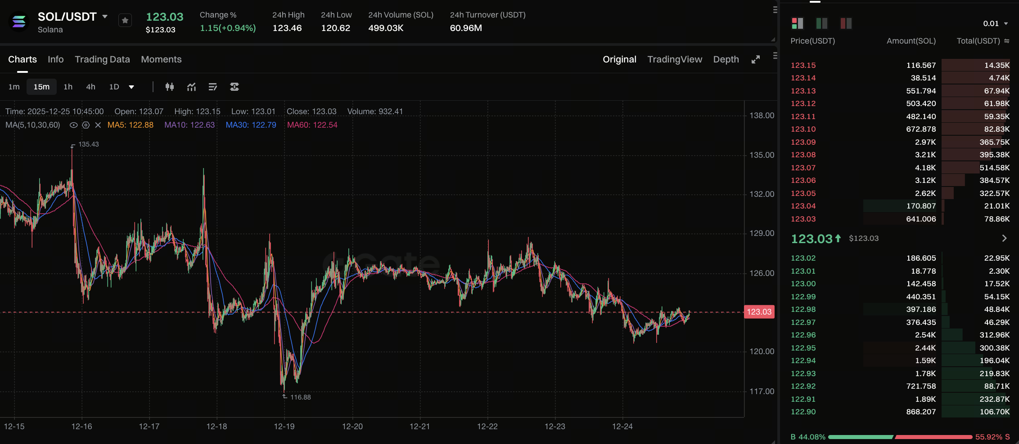Open the SOL/USDT pair selector dropdown
1019x444 pixels.
point(105,17)
